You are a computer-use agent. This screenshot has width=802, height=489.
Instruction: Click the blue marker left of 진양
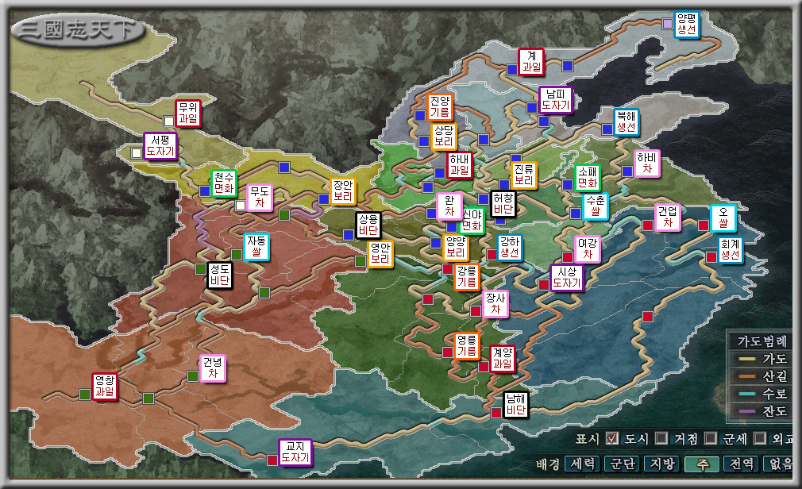420,116
